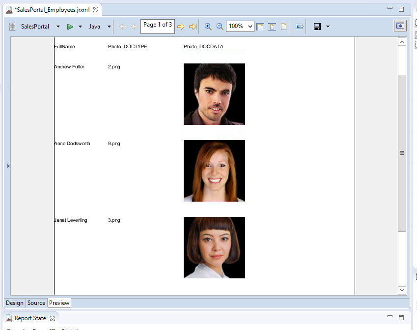The height and width of the screenshot is (330, 417).
Task: Switch to the Source tab
Action: click(36, 303)
